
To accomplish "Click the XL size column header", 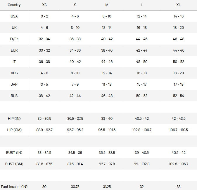I will (178, 5).
